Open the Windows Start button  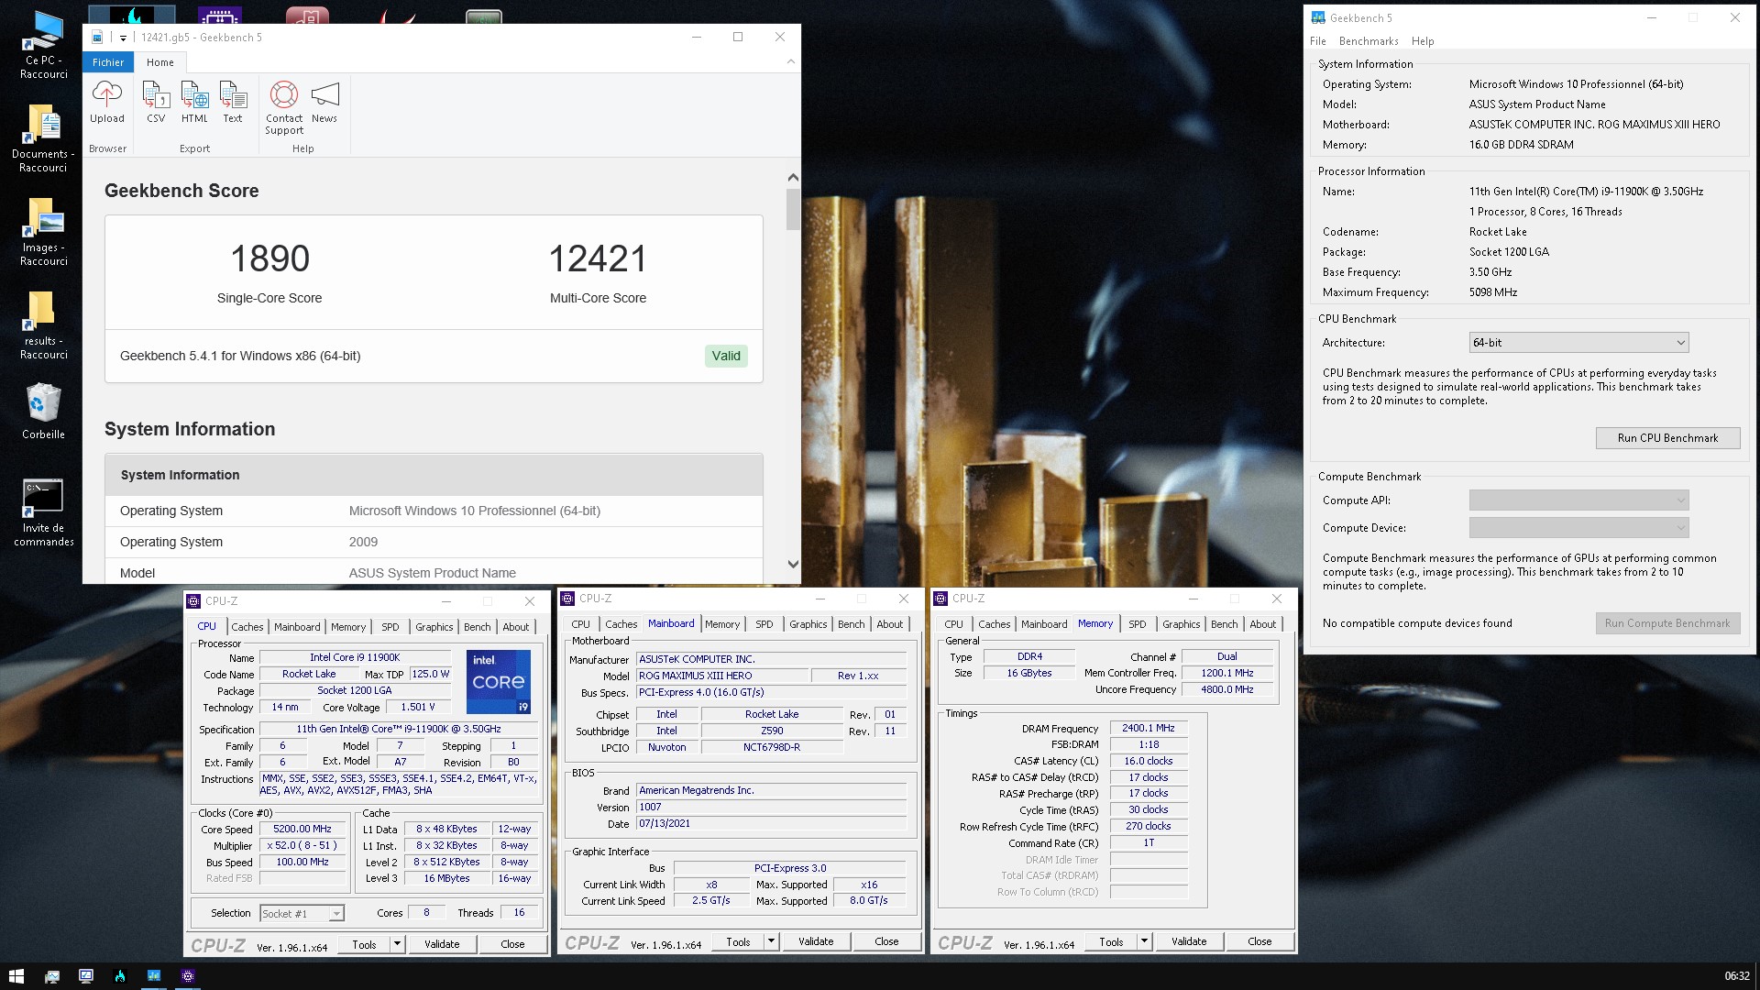pos(16,976)
